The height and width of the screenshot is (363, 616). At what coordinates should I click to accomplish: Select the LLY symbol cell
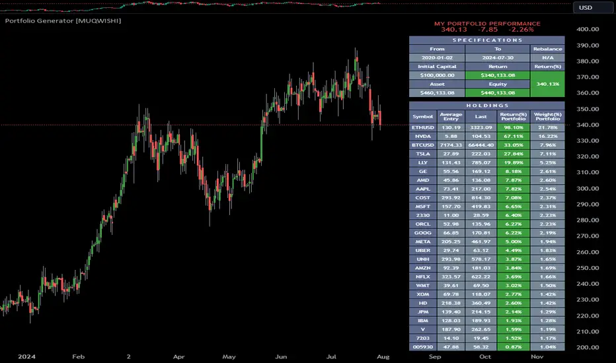[x=423, y=163]
